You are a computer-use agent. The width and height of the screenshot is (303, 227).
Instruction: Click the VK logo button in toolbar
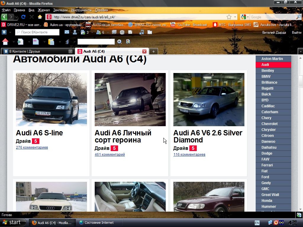4,32
